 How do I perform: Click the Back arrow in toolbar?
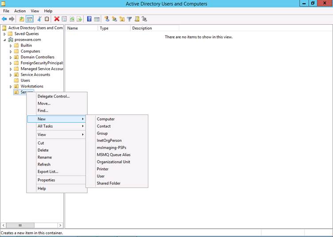coord(4,19)
